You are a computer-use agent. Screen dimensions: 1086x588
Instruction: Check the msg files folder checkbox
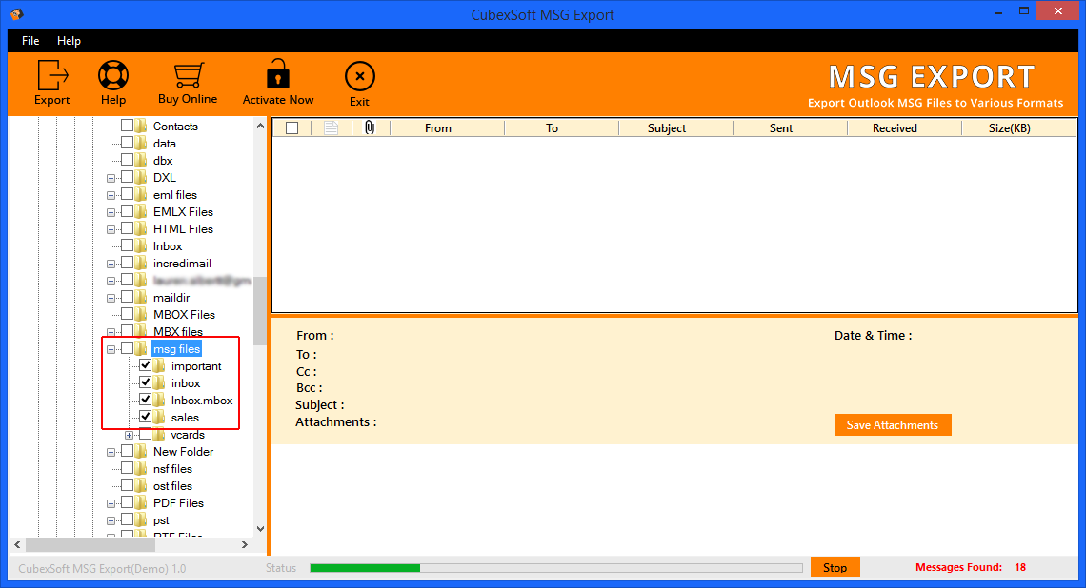coord(128,348)
